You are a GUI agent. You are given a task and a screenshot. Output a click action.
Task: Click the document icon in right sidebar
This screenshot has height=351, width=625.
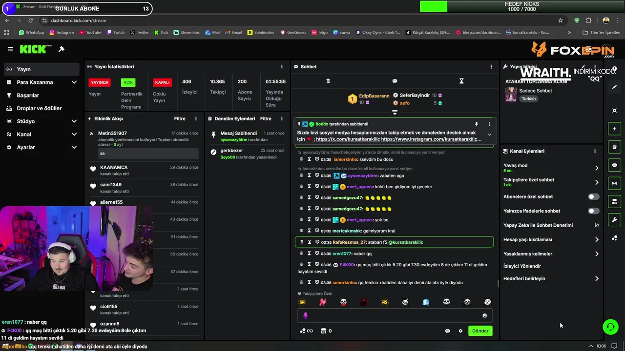coord(615,147)
